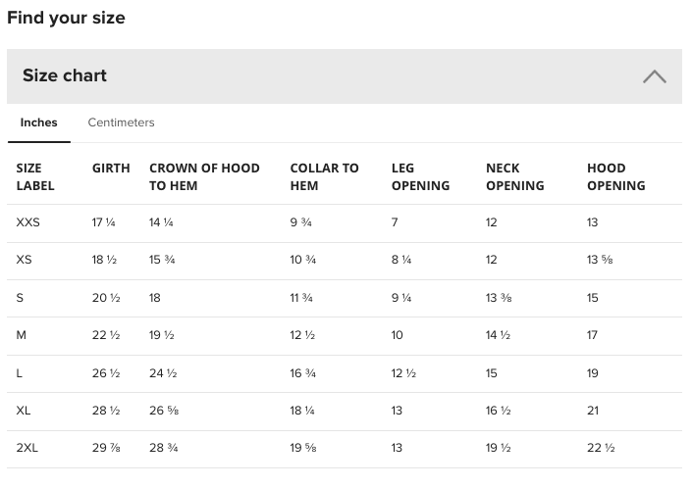Collapse the Size chart with the chevron

click(654, 76)
